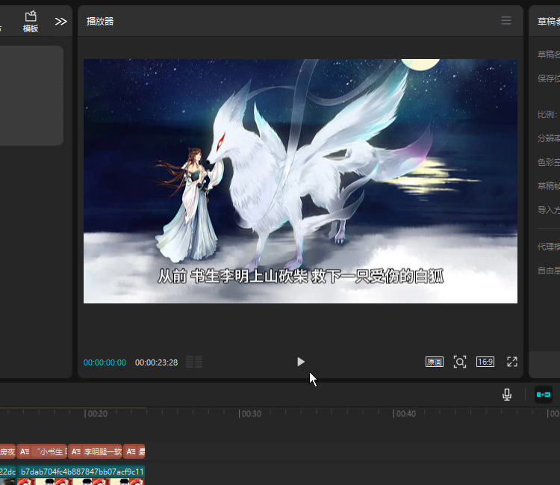Select the video clip b7dab704fc4b887847bb07acf9c11
This screenshot has width=560, height=485.
point(81,475)
